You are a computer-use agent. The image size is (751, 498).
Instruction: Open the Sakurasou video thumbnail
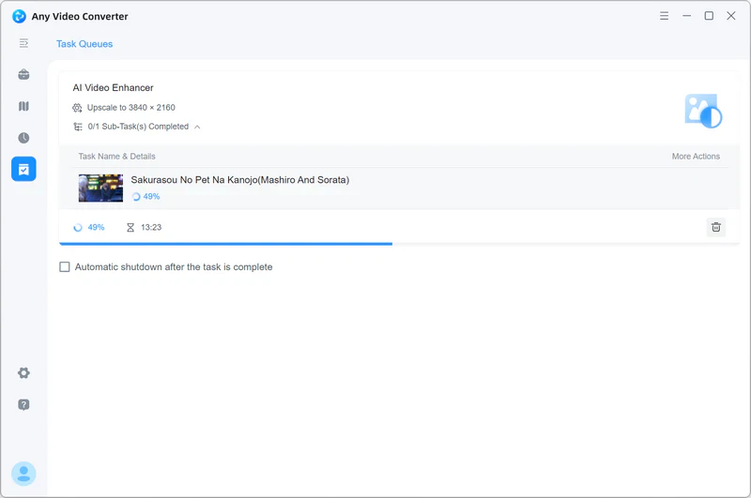[x=100, y=189]
